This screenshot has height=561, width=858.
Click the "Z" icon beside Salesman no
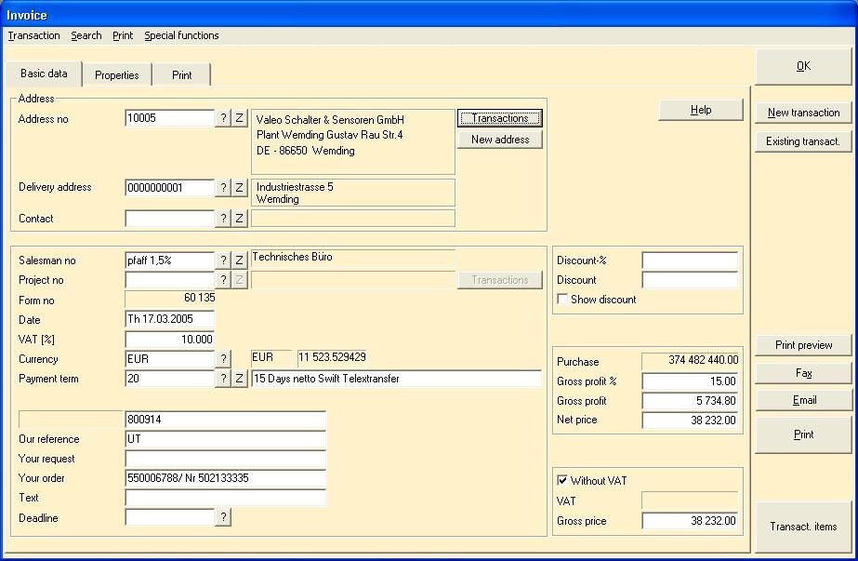coord(240,260)
